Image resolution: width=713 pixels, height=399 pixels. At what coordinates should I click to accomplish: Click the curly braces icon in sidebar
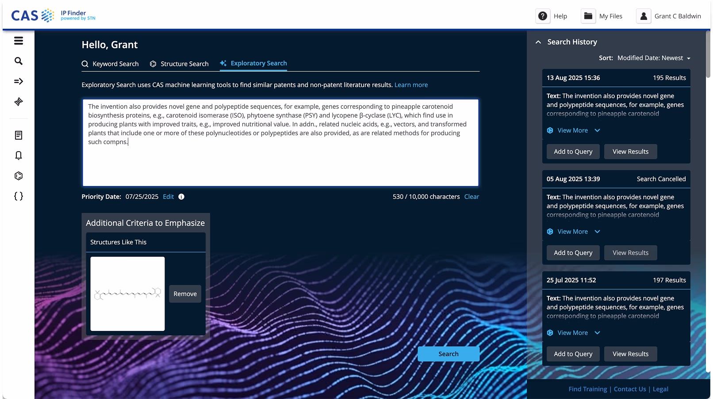(x=19, y=196)
